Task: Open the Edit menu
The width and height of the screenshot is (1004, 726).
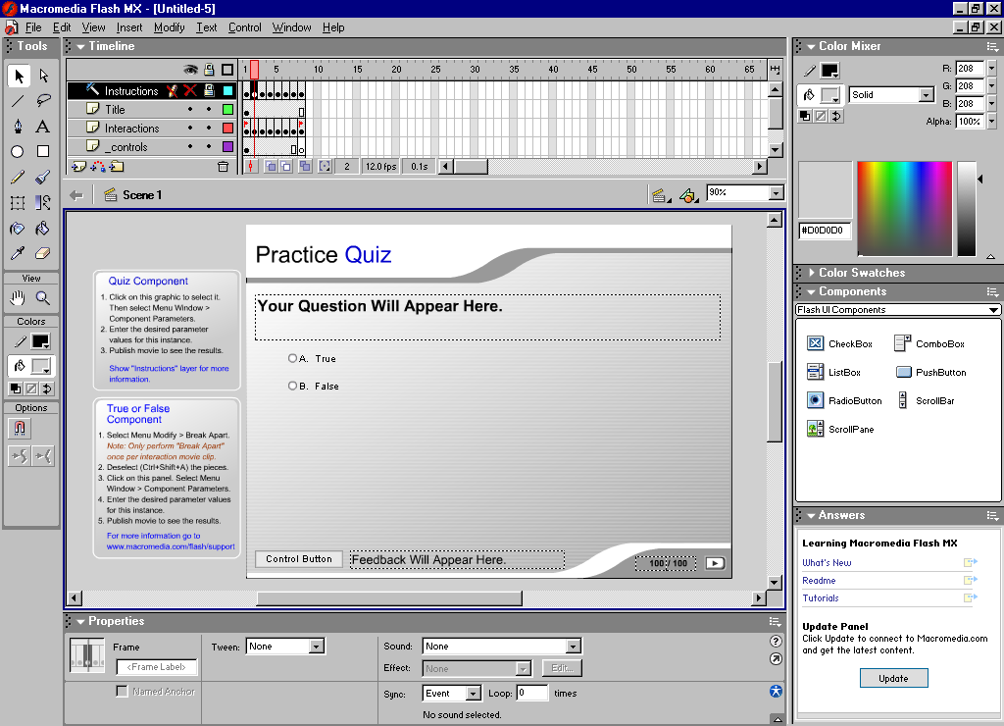Action: tap(62, 27)
